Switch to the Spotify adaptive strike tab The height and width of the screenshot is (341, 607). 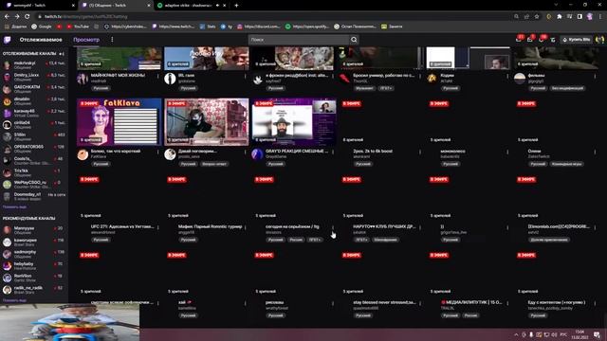[x=192, y=6]
